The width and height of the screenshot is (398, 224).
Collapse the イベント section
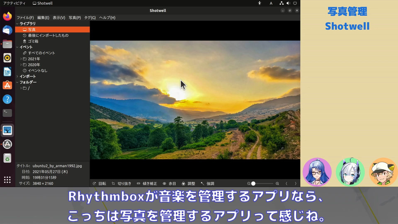pos(17,47)
